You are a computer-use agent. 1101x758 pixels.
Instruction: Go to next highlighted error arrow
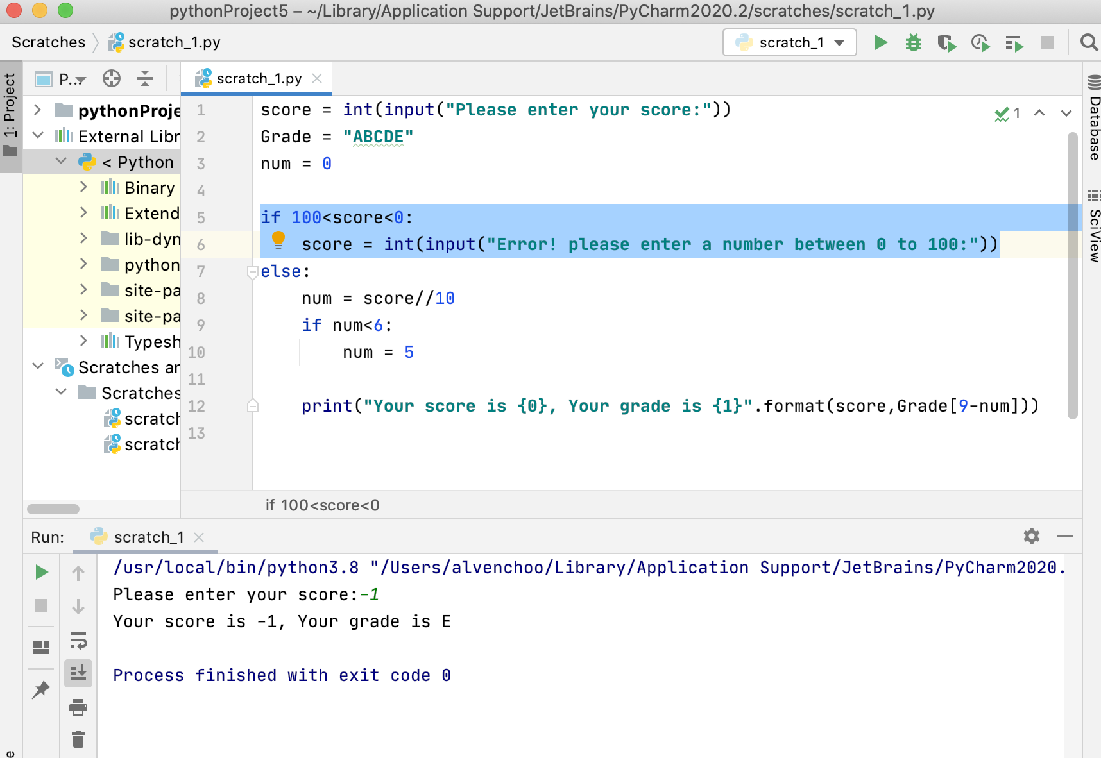click(1066, 114)
